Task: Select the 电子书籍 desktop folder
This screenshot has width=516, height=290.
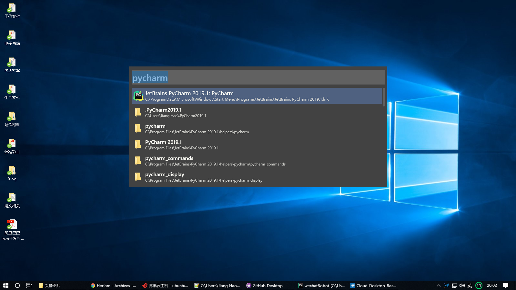Action: pos(12,38)
